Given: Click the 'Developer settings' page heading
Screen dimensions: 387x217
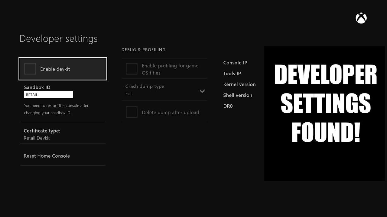Looking at the screenshot, I should pos(58,39).
